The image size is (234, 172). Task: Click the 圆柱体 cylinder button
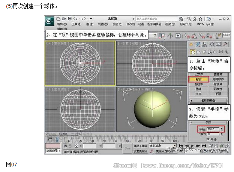(198, 84)
